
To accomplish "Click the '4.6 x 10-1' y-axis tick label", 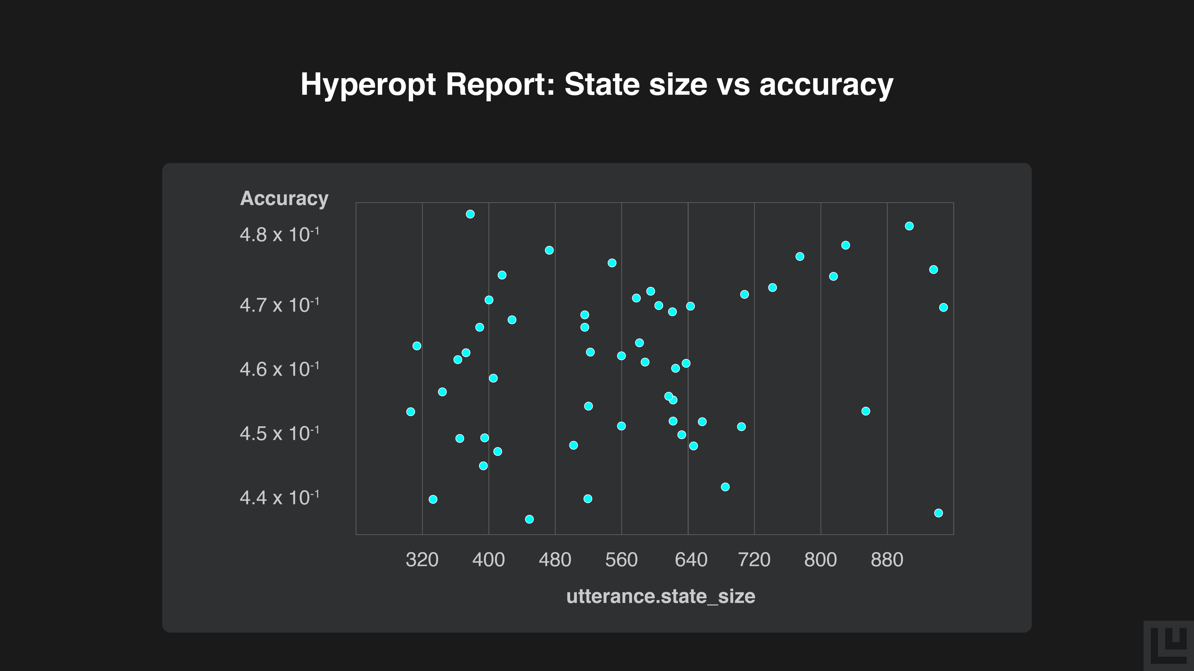I will [x=279, y=369].
